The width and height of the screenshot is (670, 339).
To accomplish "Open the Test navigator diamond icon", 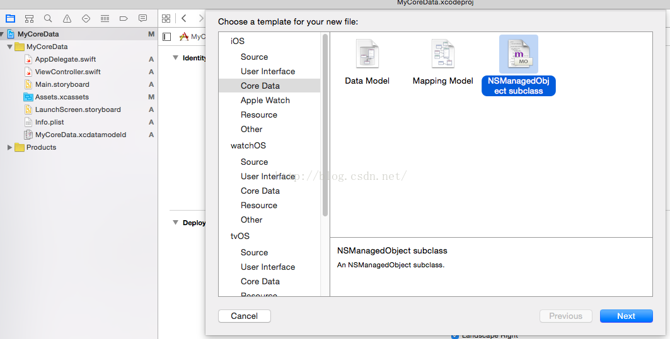I will pyautogui.click(x=86, y=18).
